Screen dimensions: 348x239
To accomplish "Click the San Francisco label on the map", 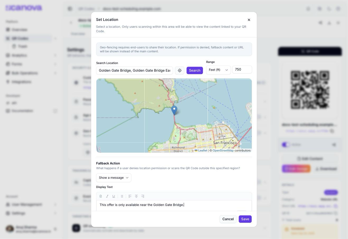I will click(x=225, y=143).
